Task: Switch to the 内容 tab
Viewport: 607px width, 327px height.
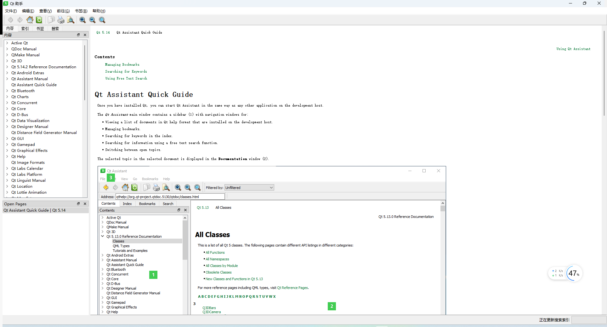Action: 10,29
